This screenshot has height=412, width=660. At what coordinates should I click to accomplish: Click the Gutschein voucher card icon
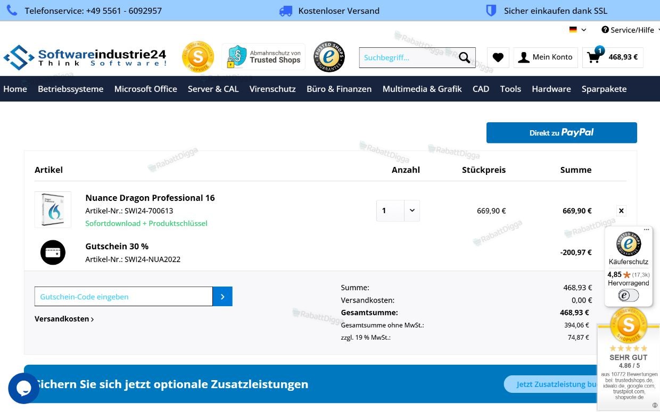point(53,253)
